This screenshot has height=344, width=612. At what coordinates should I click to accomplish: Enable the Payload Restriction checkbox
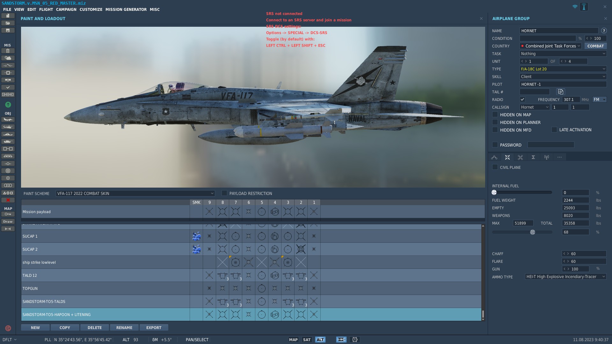pyautogui.click(x=224, y=193)
